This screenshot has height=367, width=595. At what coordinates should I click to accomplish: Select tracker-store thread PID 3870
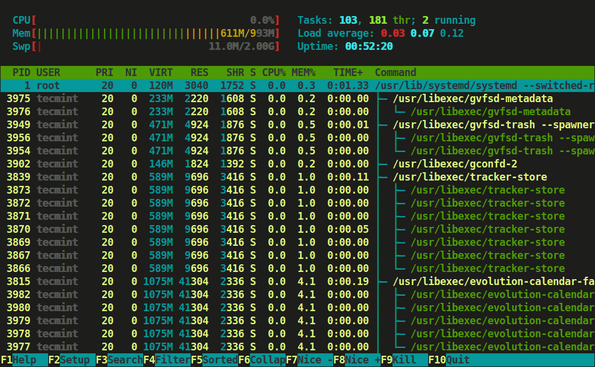(x=297, y=229)
